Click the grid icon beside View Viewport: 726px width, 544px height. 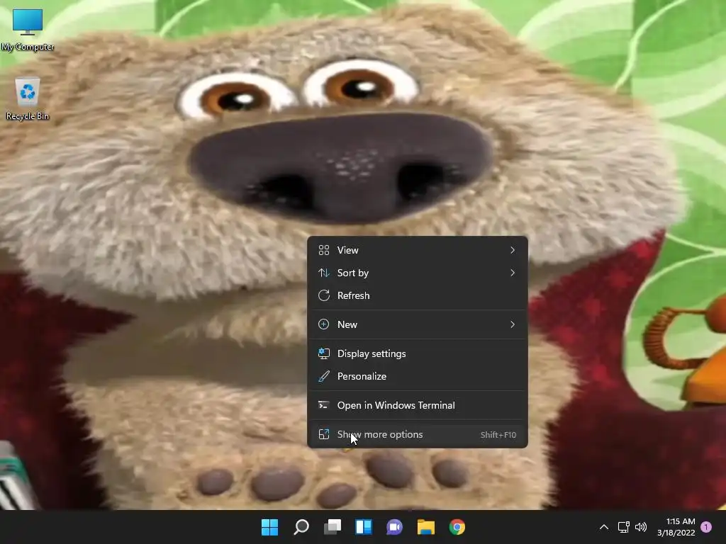point(323,250)
